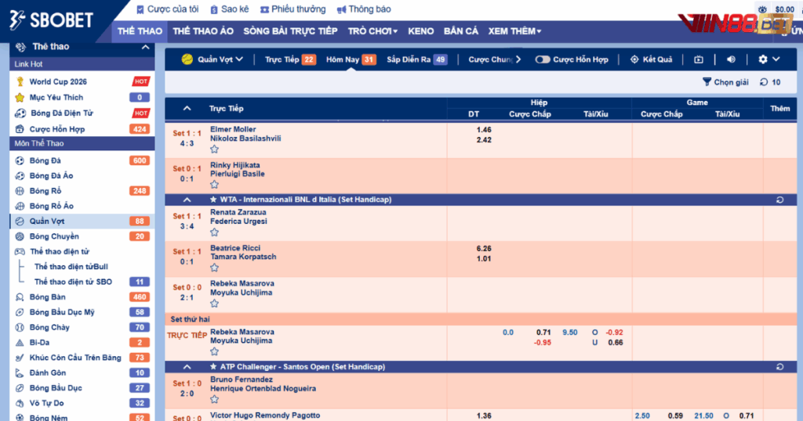Click Nikoloz Basilashvili odds 2.42

(x=484, y=140)
